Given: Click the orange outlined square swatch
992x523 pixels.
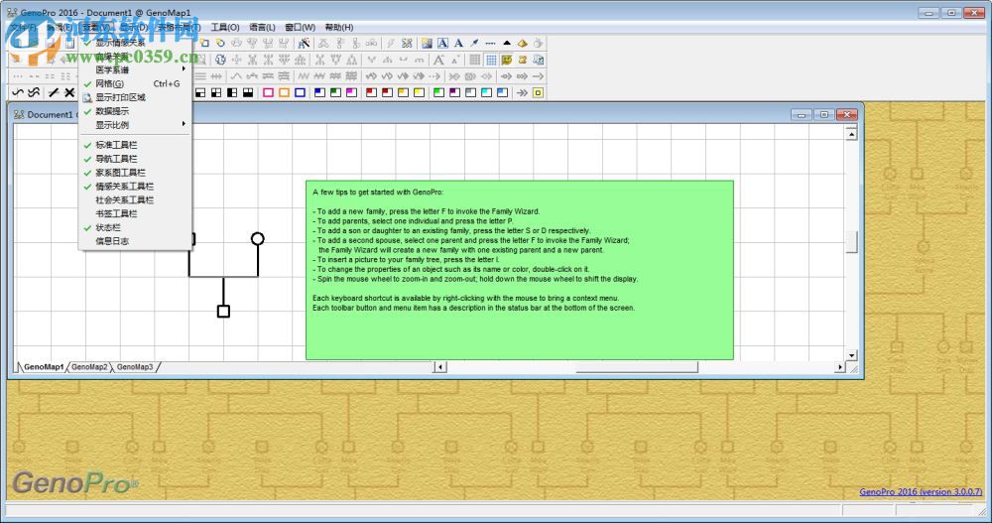Looking at the screenshot, I should coord(284,92).
